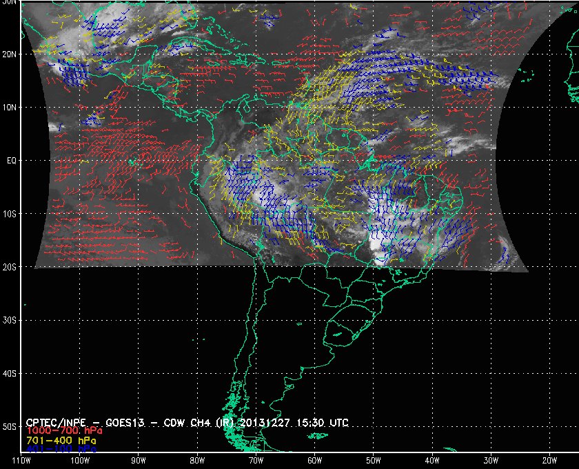Click the 20W longitude label
This screenshot has width=579, height=469.
point(549,461)
